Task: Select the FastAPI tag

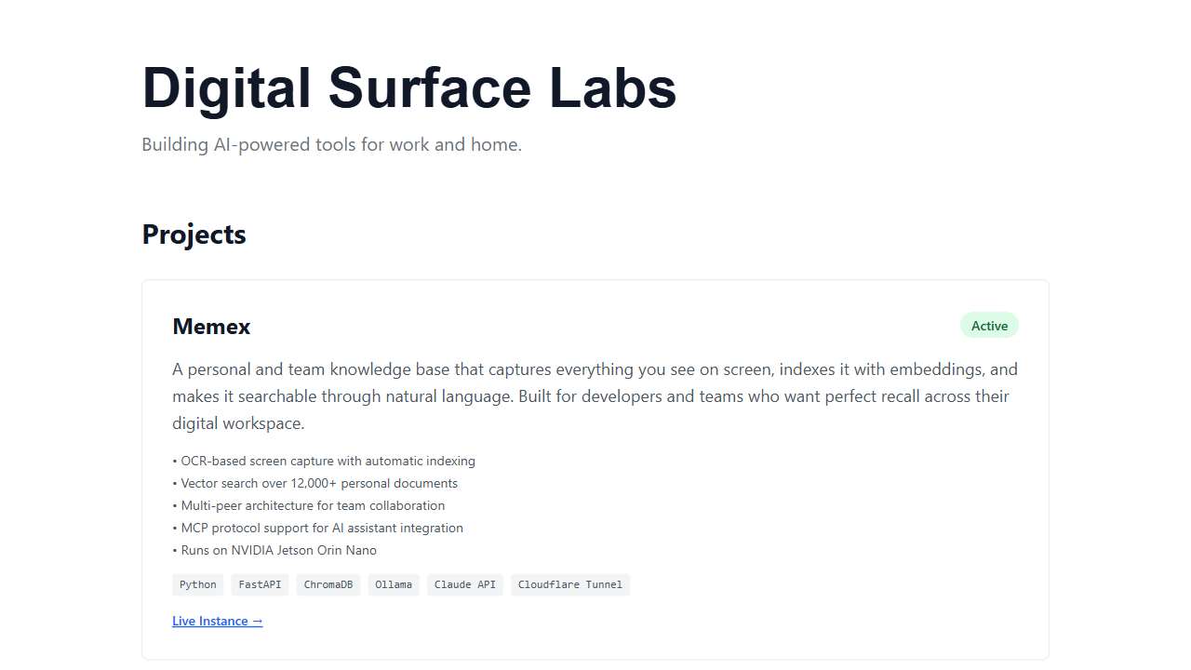Action: [x=260, y=584]
